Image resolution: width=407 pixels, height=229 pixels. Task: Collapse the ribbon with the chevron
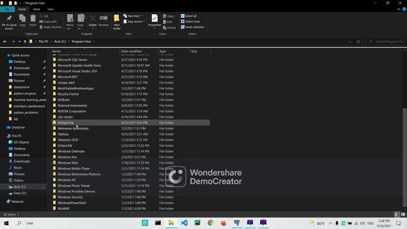399,9
